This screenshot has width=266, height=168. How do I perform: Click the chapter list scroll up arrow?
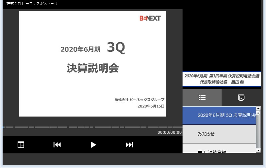pyautogui.click(x=258, y=109)
